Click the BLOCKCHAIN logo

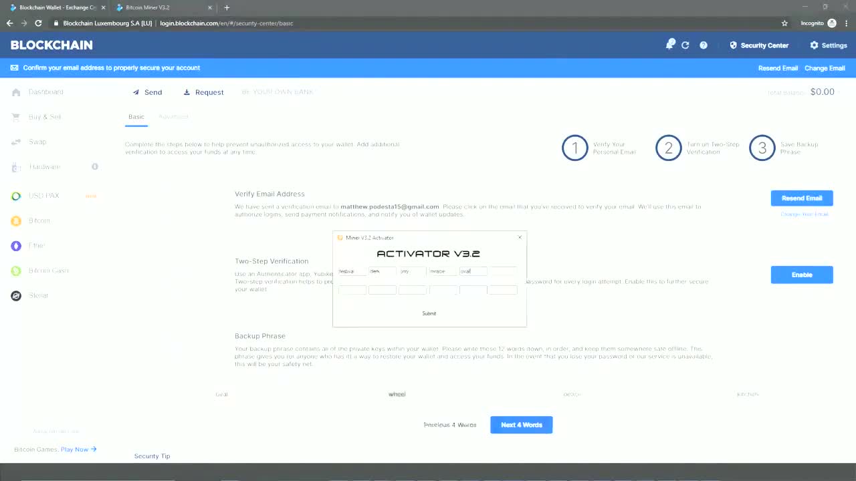51,45
